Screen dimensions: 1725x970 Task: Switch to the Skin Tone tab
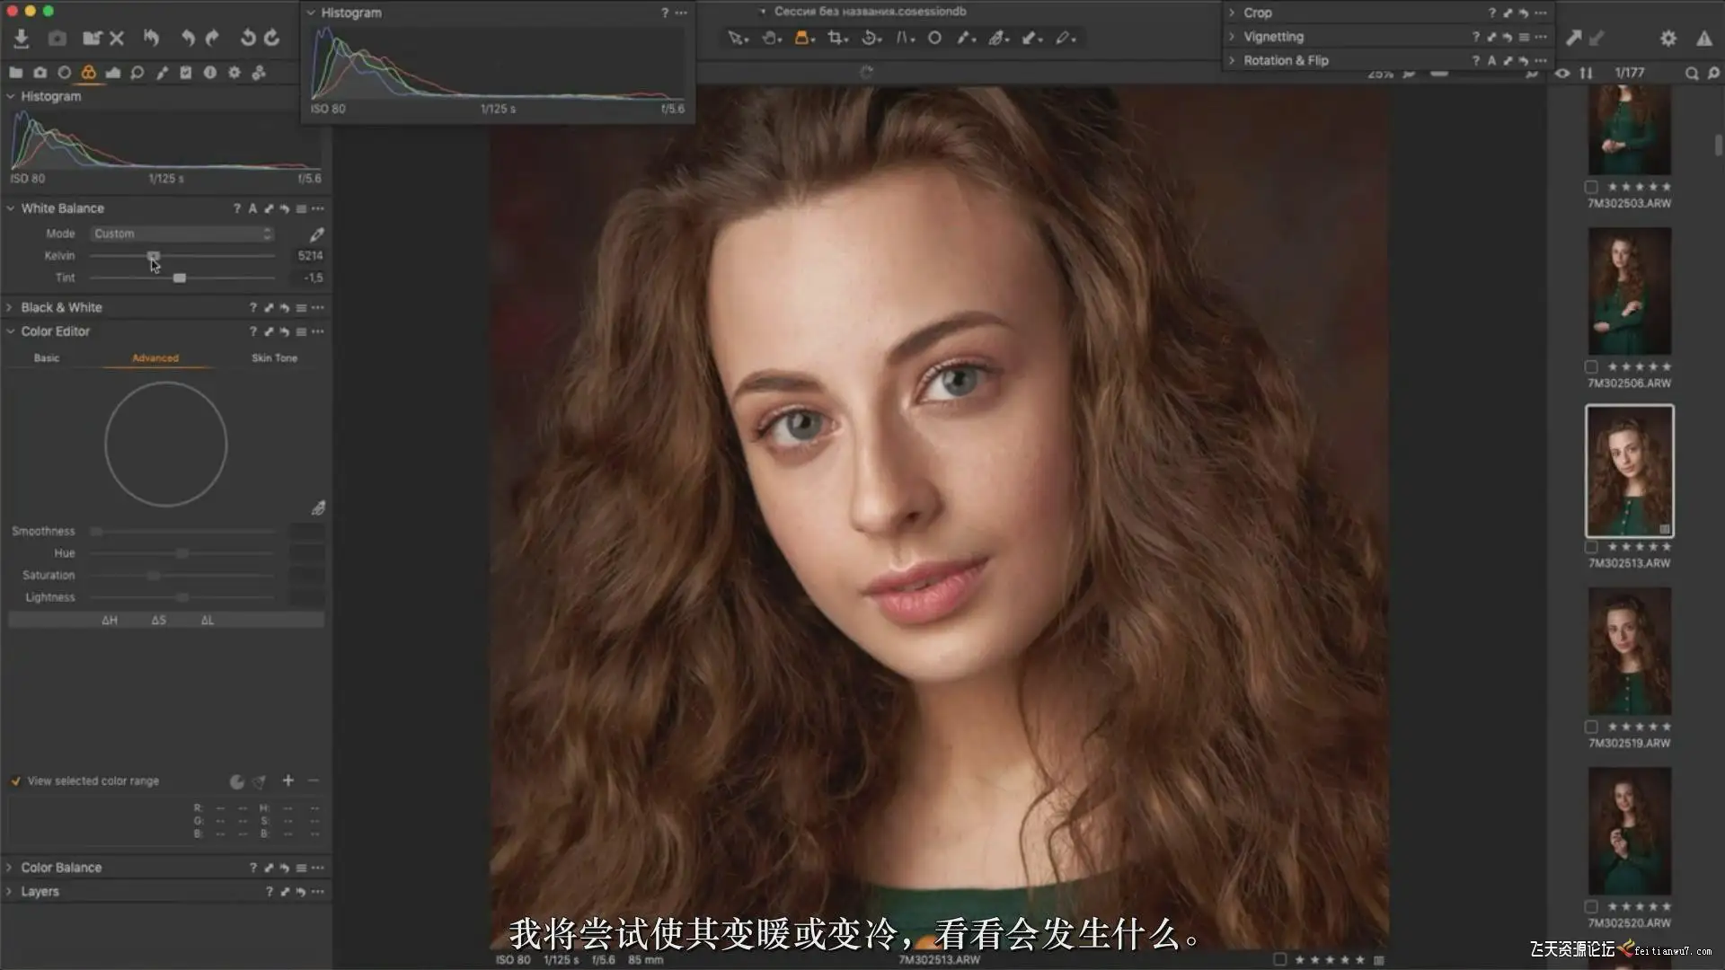click(274, 357)
